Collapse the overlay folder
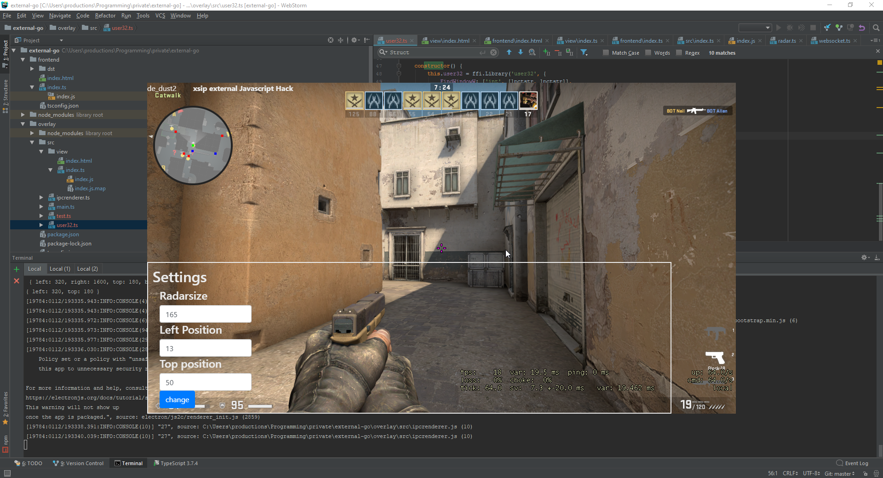Viewport: 883px width, 478px height. point(23,124)
